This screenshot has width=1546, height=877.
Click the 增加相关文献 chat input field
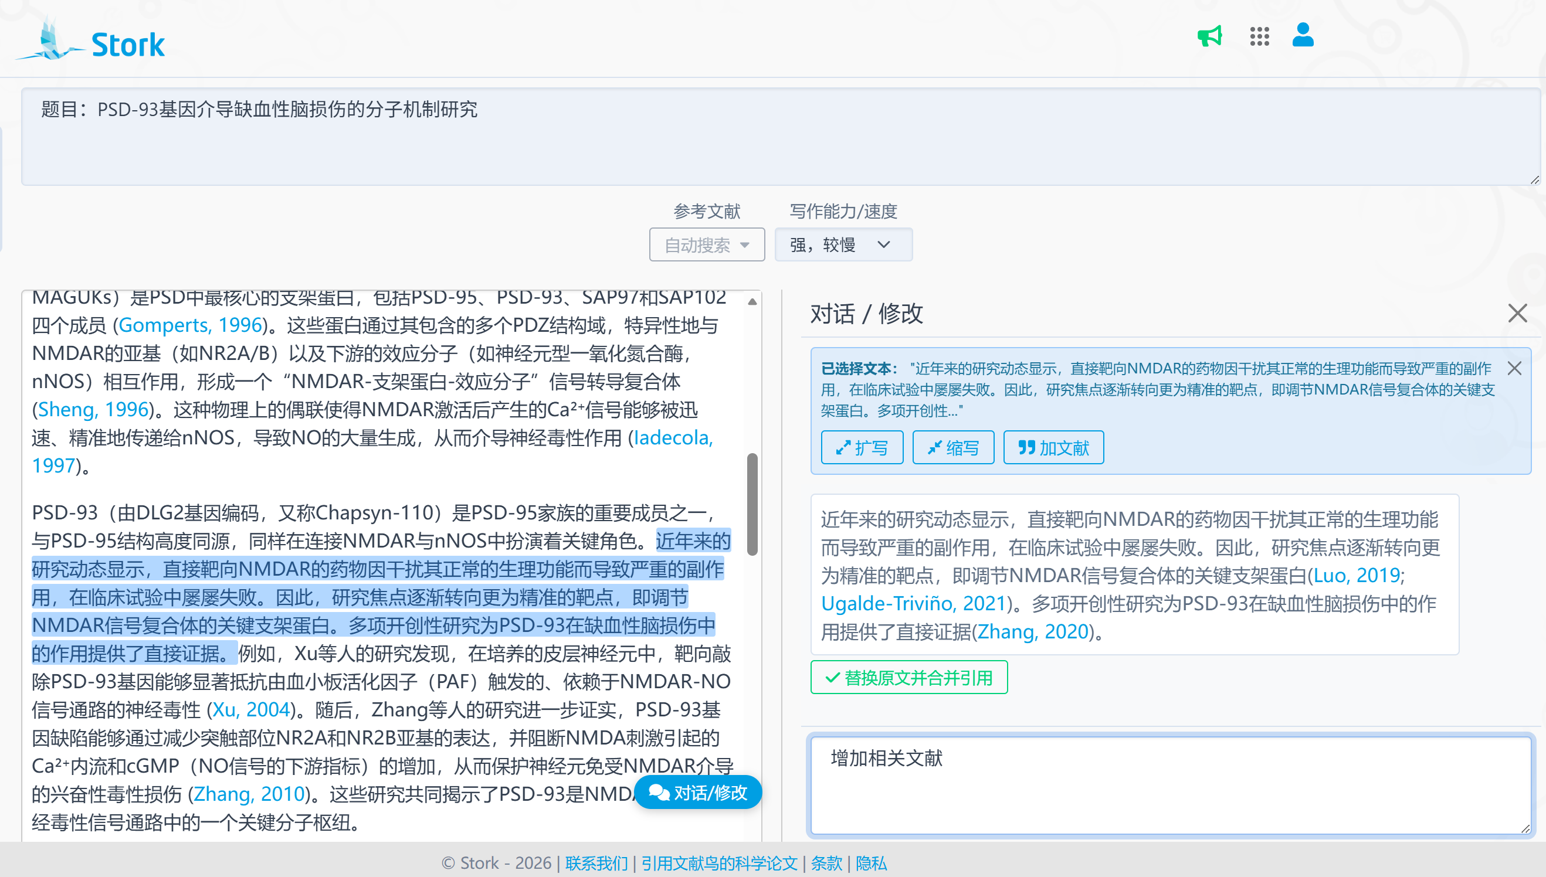(1169, 785)
